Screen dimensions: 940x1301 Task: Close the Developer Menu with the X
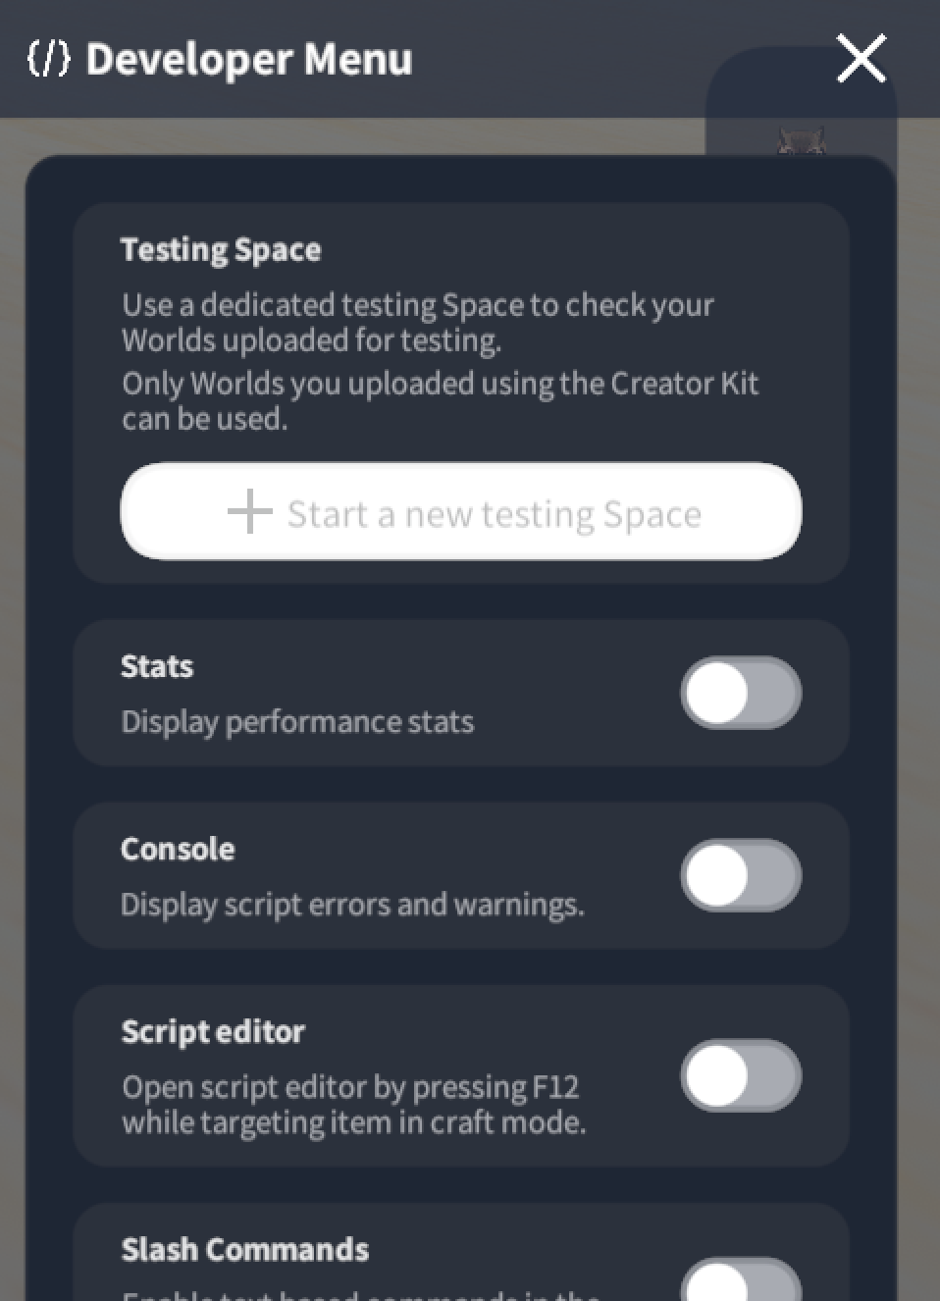(862, 58)
